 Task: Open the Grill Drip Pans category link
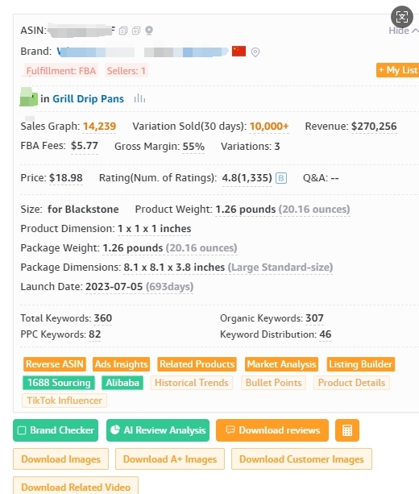click(88, 99)
